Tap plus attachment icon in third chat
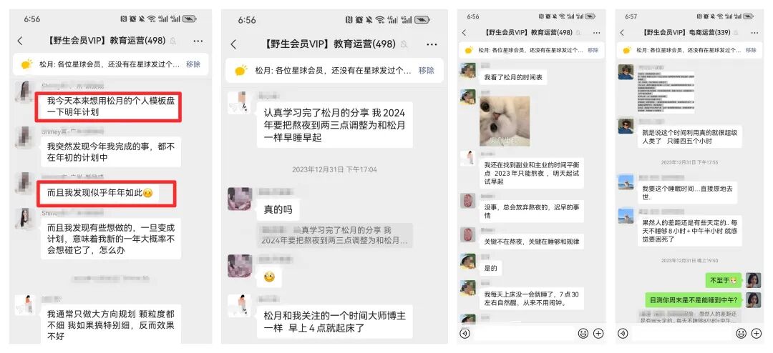Screen dimensions: 773x353 598,333
